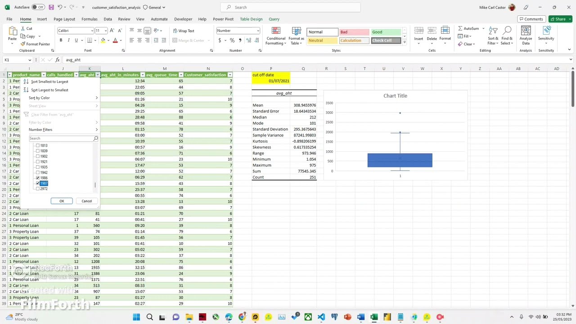Screen dimensions: 576x324
Task: Apply the red font color A
Action: point(115,40)
